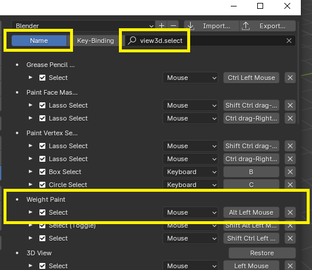Change 3D View Left Mouse key binding

pyautogui.click(x=251, y=266)
